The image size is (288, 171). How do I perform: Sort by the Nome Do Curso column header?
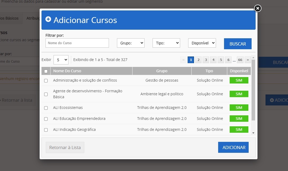click(67, 71)
